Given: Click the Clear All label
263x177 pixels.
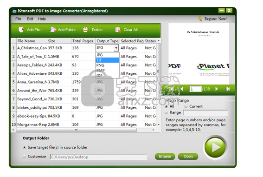Looking at the screenshot, I should (130, 30).
